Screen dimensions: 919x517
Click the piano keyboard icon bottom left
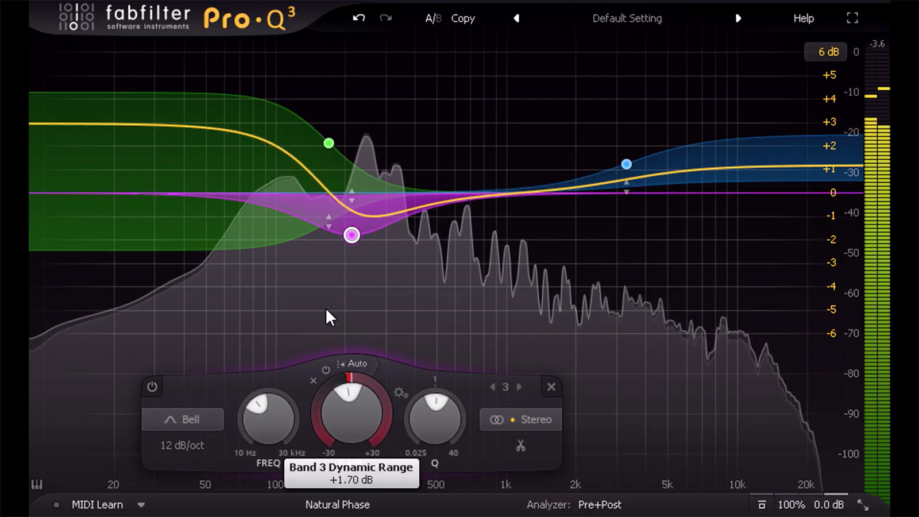[36, 484]
